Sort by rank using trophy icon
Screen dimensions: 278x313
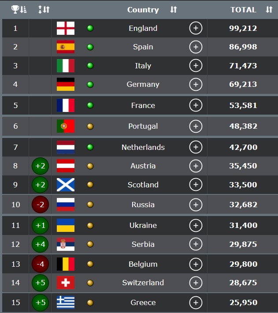point(19,9)
